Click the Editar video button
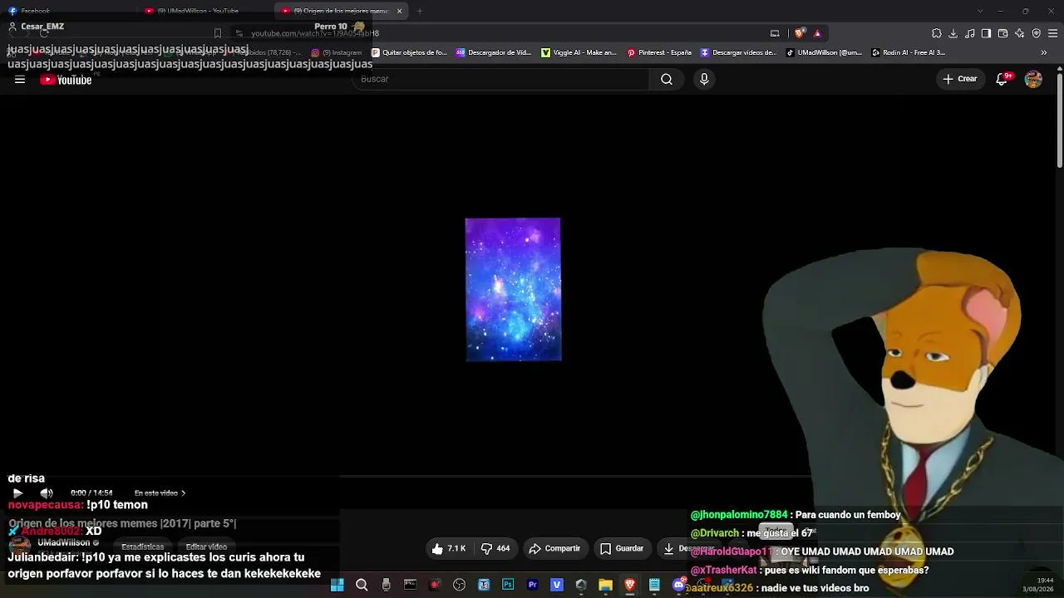The width and height of the screenshot is (1064, 598). [206, 547]
